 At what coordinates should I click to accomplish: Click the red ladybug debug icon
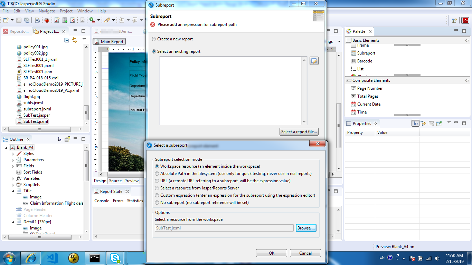point(47,20)
